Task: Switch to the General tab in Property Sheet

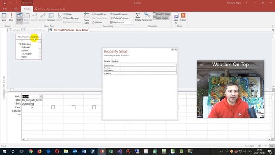Action: [107, 61]
